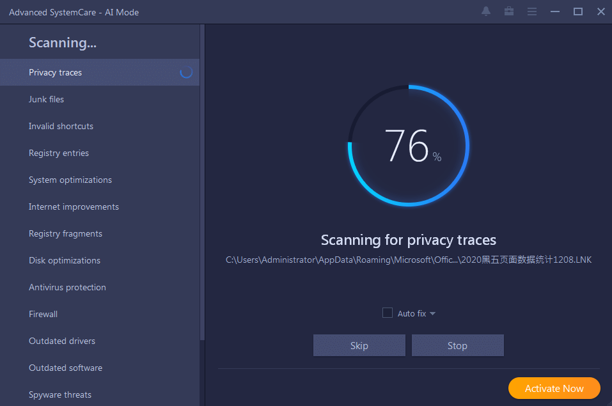Click the scan list vertical scrollbar
612x406 pixels.
pyautogui.click(x=202, y=182)
